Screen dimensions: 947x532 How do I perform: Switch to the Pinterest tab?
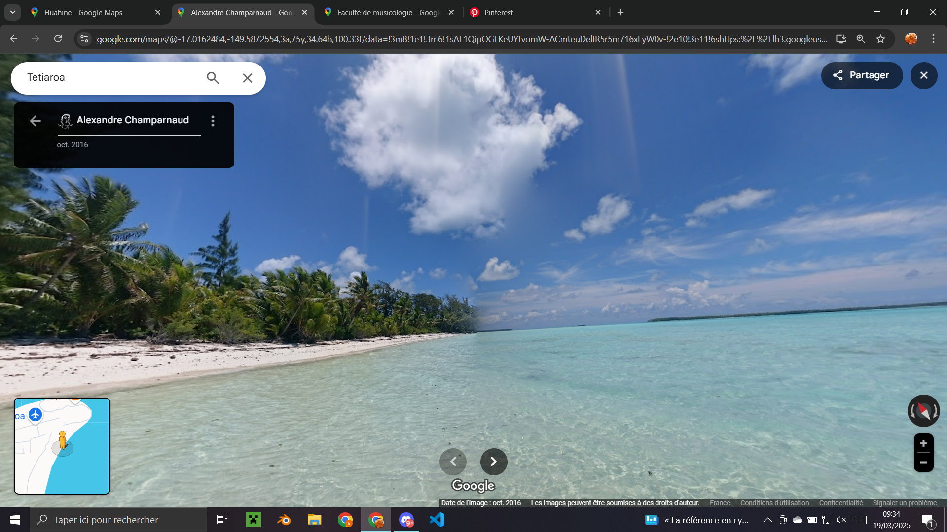[x=535, y=12]
